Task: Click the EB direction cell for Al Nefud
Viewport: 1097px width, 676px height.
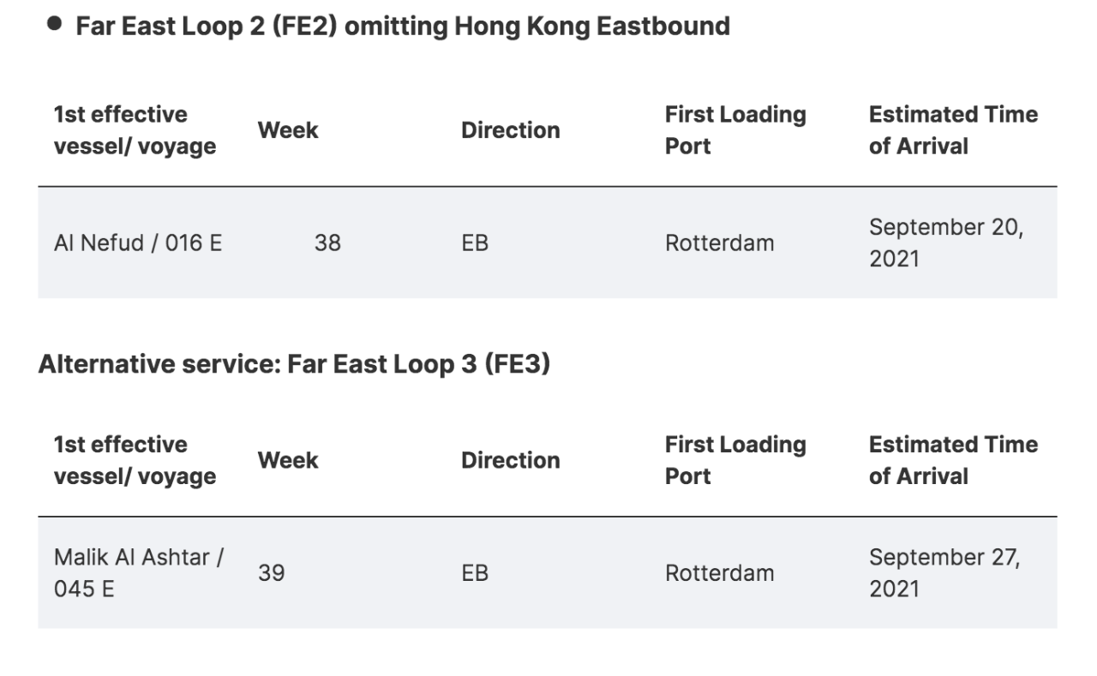Action: [475, 243]
